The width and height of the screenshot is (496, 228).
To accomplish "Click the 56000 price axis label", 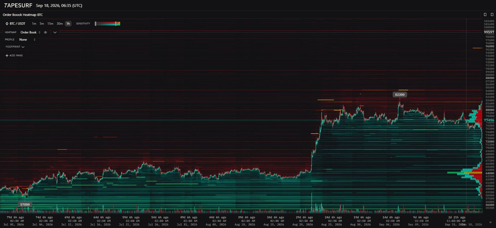I will pyautogui.click(x=490, y=205).
